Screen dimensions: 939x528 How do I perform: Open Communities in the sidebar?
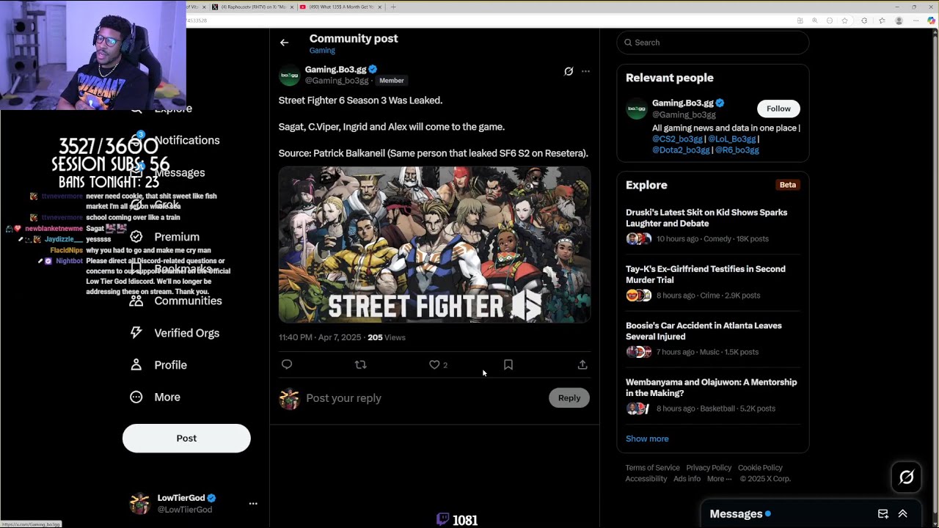[x=188, y=301]
